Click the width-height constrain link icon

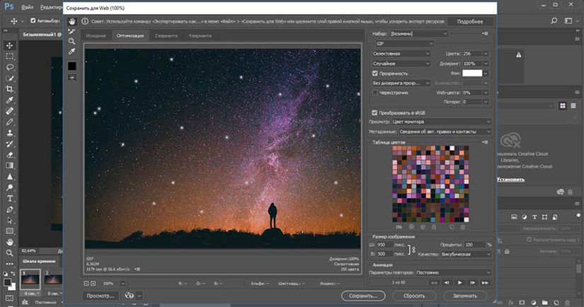(413, 249)
